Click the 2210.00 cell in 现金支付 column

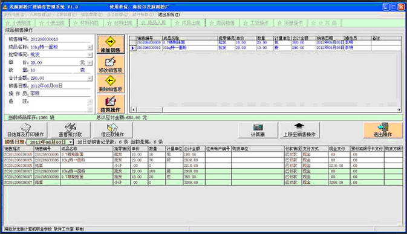click(x=339, y=166)
